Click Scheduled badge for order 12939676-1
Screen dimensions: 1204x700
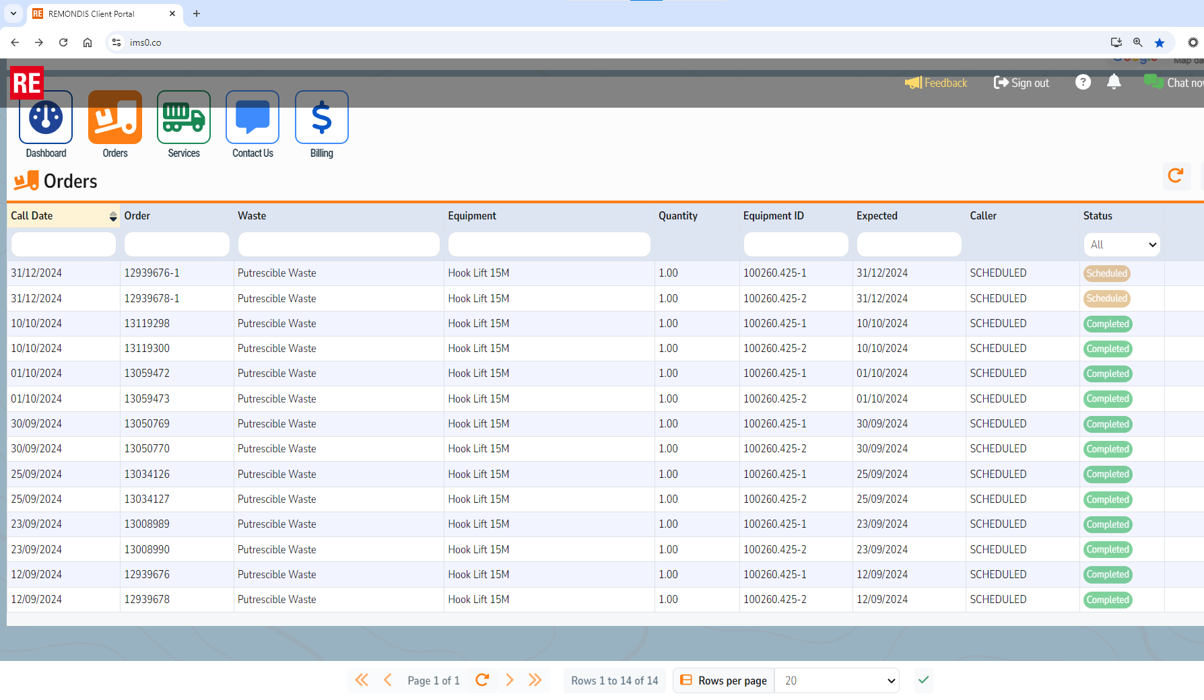point(1106,273)
